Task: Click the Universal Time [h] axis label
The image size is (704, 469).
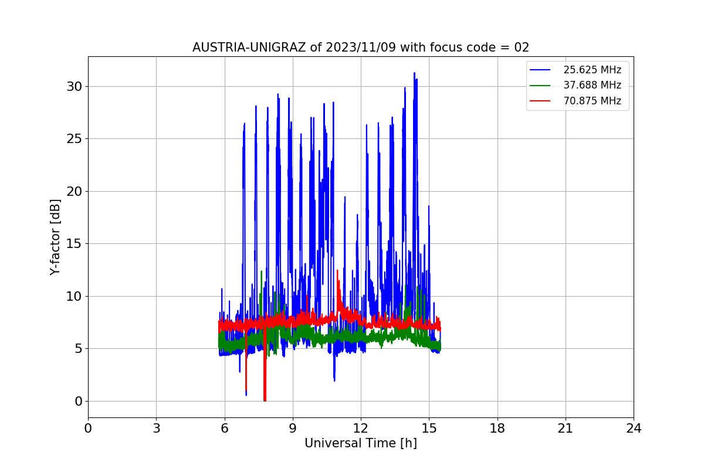Action: coord(361,443)
